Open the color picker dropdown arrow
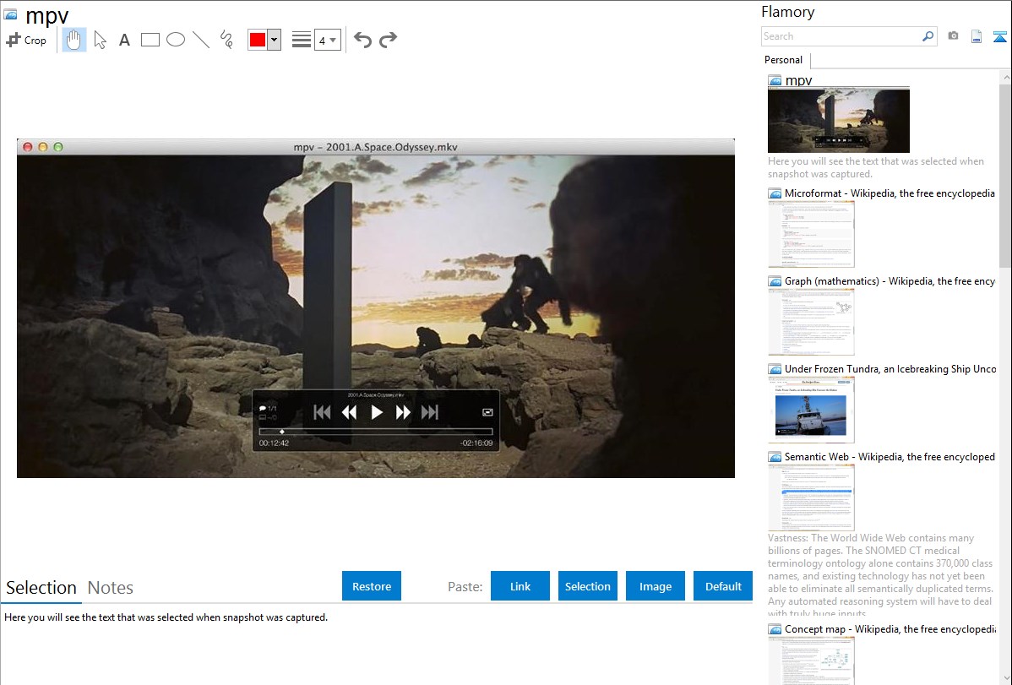1012x685 pixels. [274, 40]
